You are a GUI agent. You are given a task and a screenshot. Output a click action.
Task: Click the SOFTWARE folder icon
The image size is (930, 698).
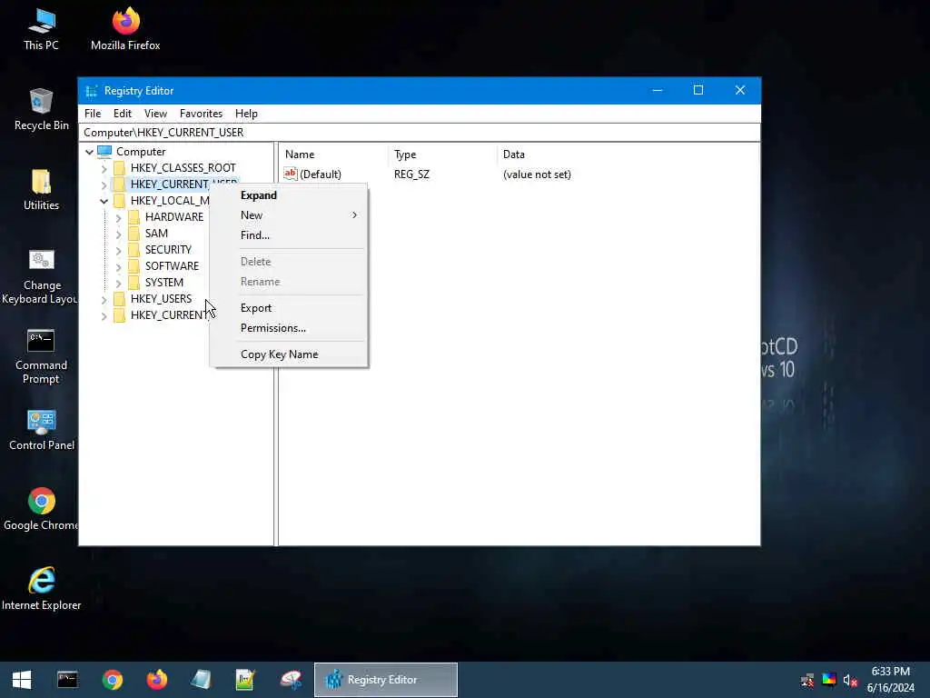pyautogui.click(x=134, y=266)
